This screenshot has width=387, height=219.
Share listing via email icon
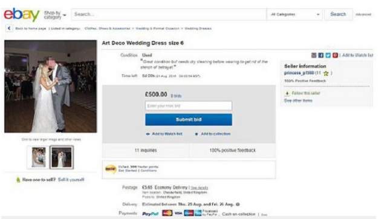click(x=314, y=55)
